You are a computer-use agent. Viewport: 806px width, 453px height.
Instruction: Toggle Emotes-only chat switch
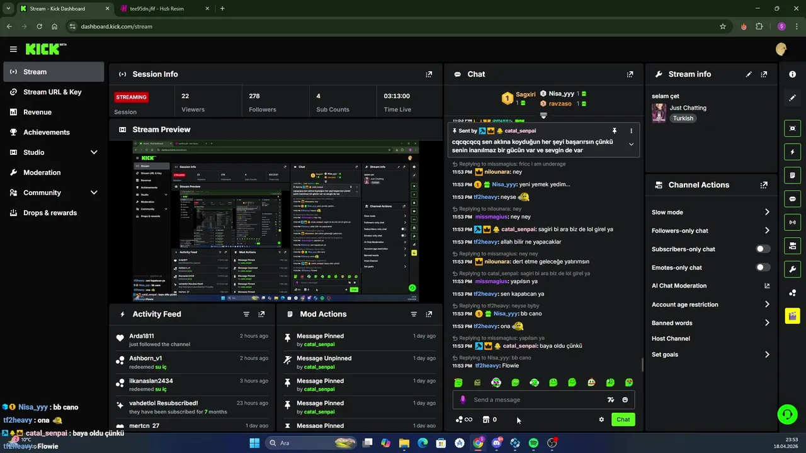pos(763,267)
